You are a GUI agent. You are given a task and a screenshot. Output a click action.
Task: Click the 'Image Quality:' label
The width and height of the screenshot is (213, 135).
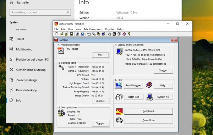[x=82, y=96]
